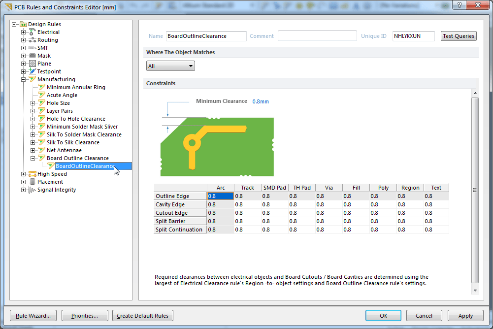Click the Board Outline Clearance rule icon
This screenshot has height=329, width=493.
[41, 158]
